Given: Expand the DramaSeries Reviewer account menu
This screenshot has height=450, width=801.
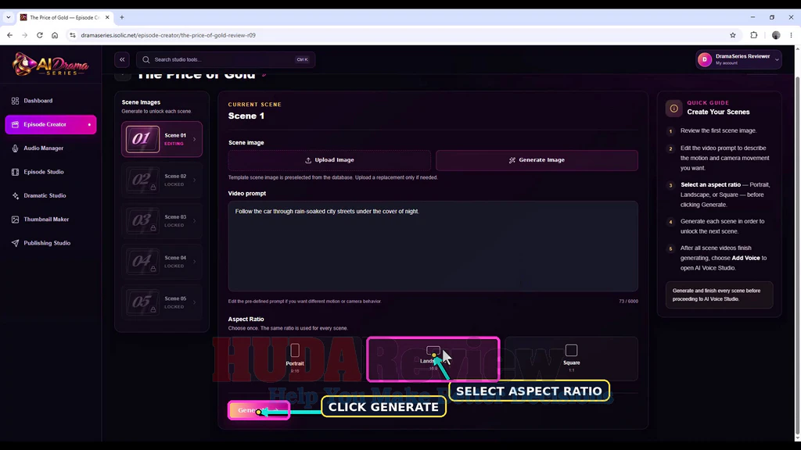Looking at the screenshot, I should [738, 59].
